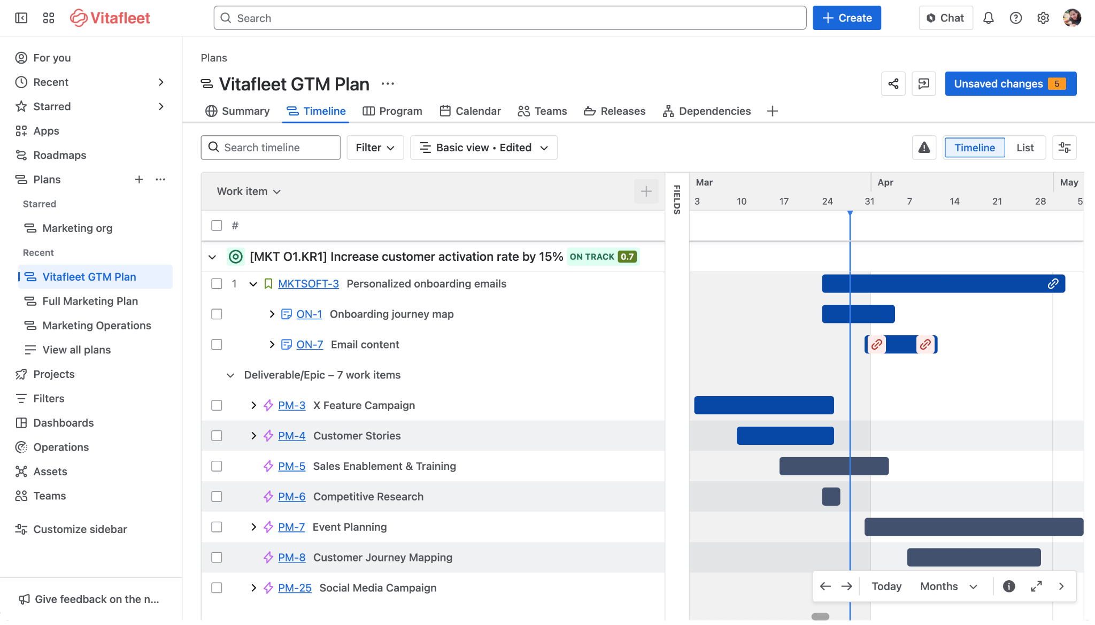Open view settings sliders icon
Image resolution: width=1095 pixels, height=625 pixels.
pos(1064,148)
